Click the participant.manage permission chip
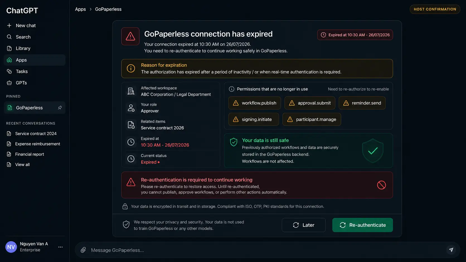466x262 pixels. 312,119
